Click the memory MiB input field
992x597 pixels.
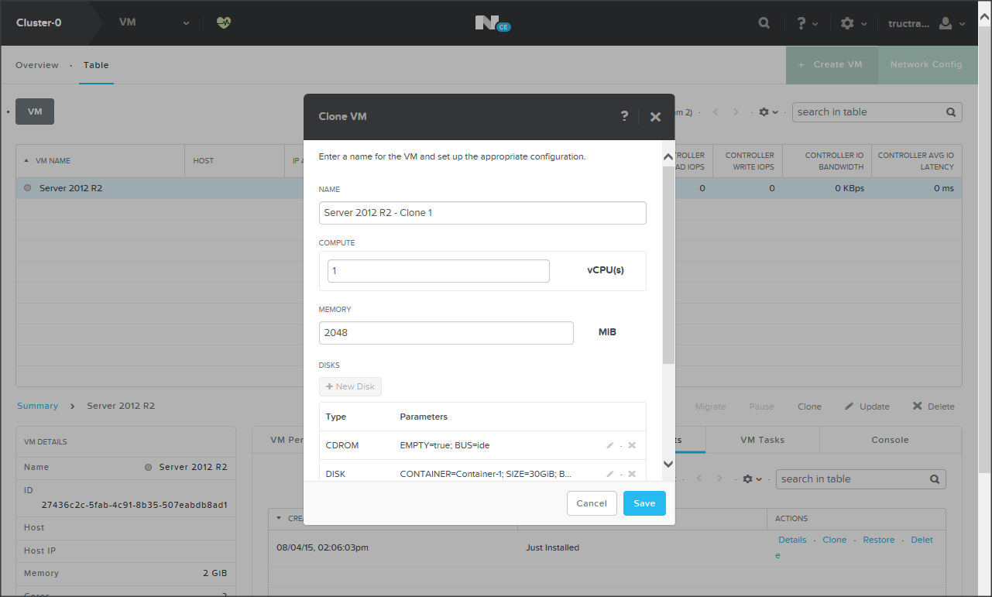click(x=446, y=333)
